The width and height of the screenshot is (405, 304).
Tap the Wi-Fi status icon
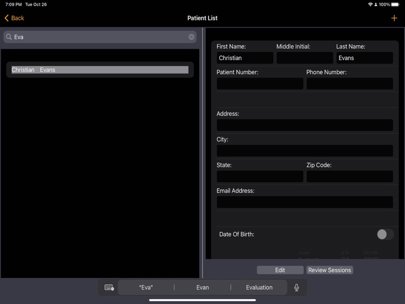coord(370,4)
